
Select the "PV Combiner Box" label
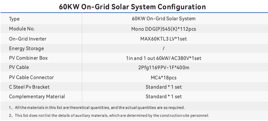point(28,58)
